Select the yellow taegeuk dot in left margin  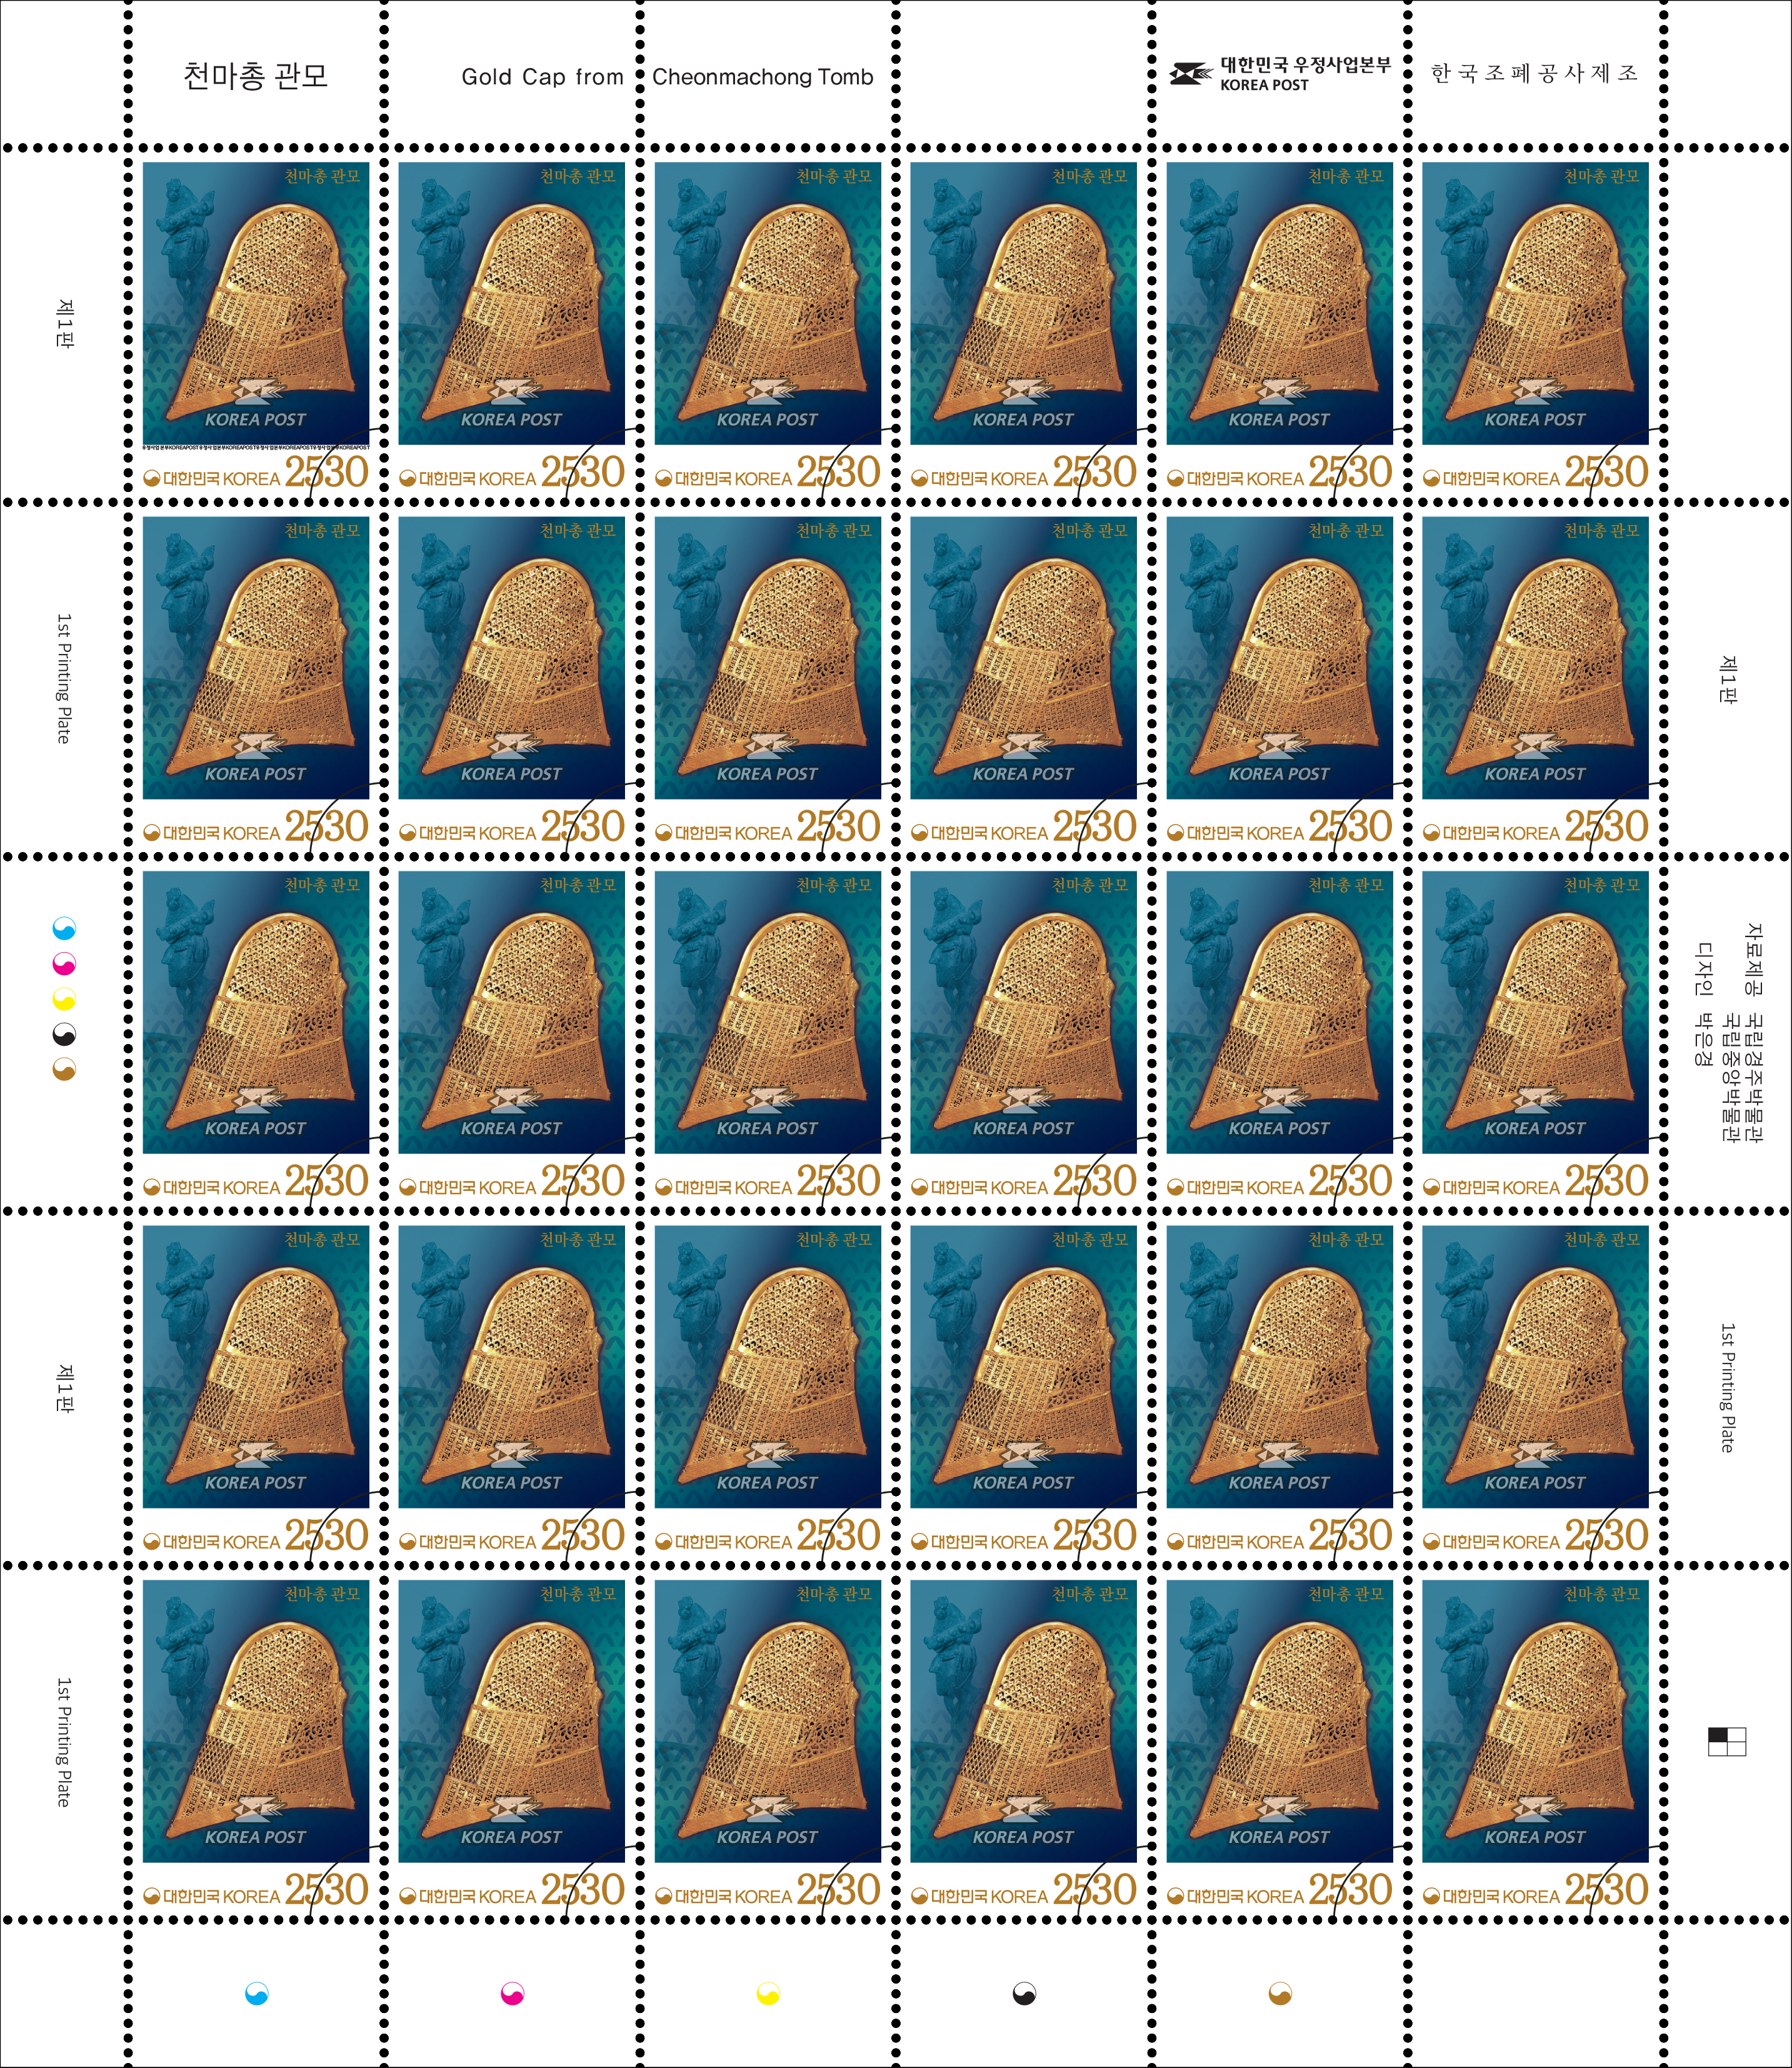[64, 1000]
